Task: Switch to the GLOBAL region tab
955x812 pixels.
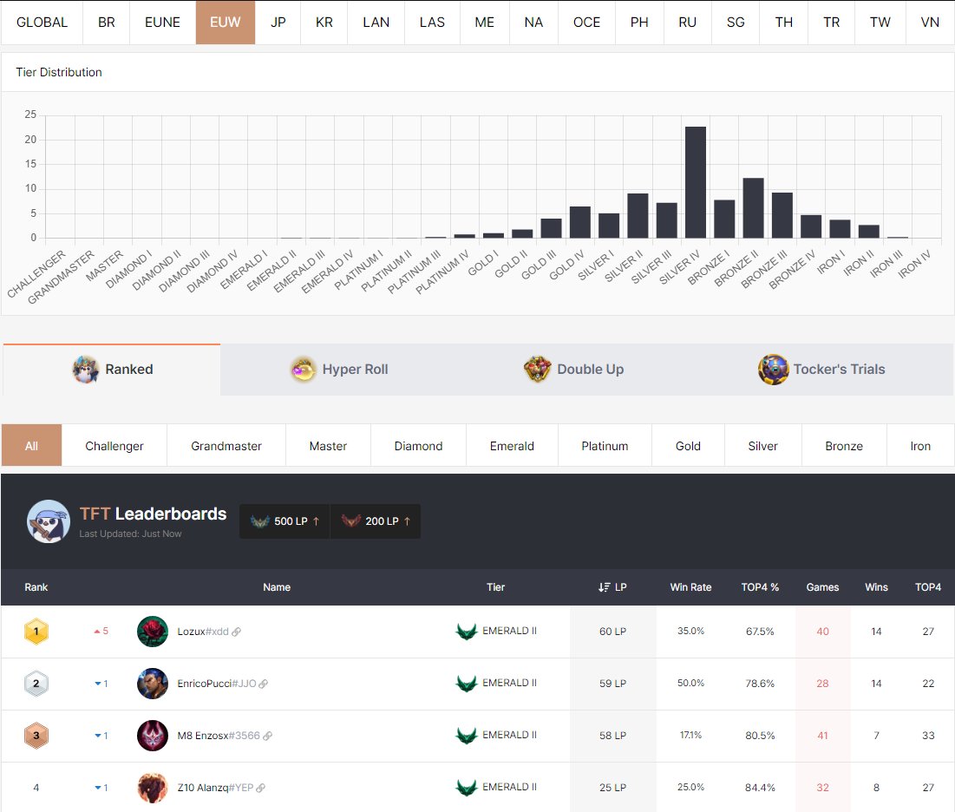Action: click(42, 23)
